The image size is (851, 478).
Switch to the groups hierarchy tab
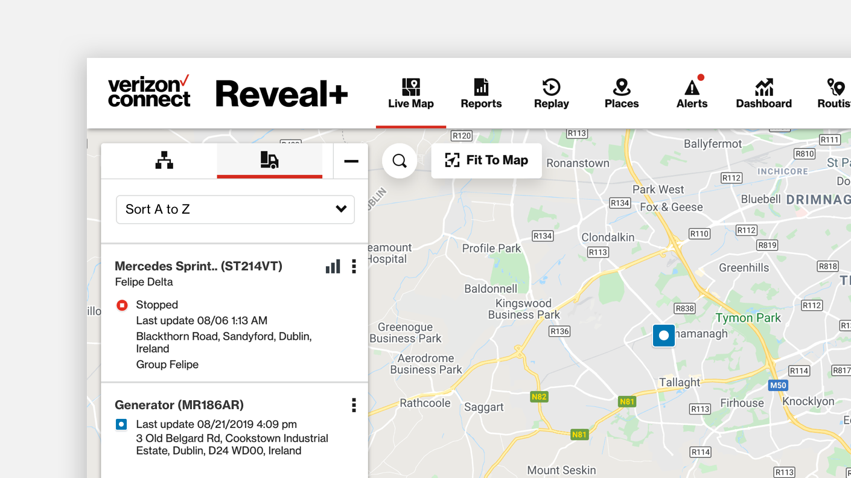164,161
